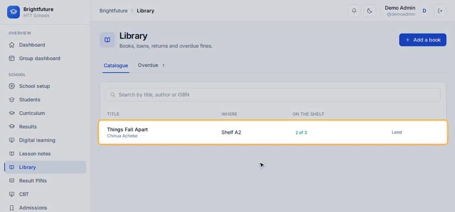Click the Group dashboard layout icon

pyautogui.click(x=11, y=58)
